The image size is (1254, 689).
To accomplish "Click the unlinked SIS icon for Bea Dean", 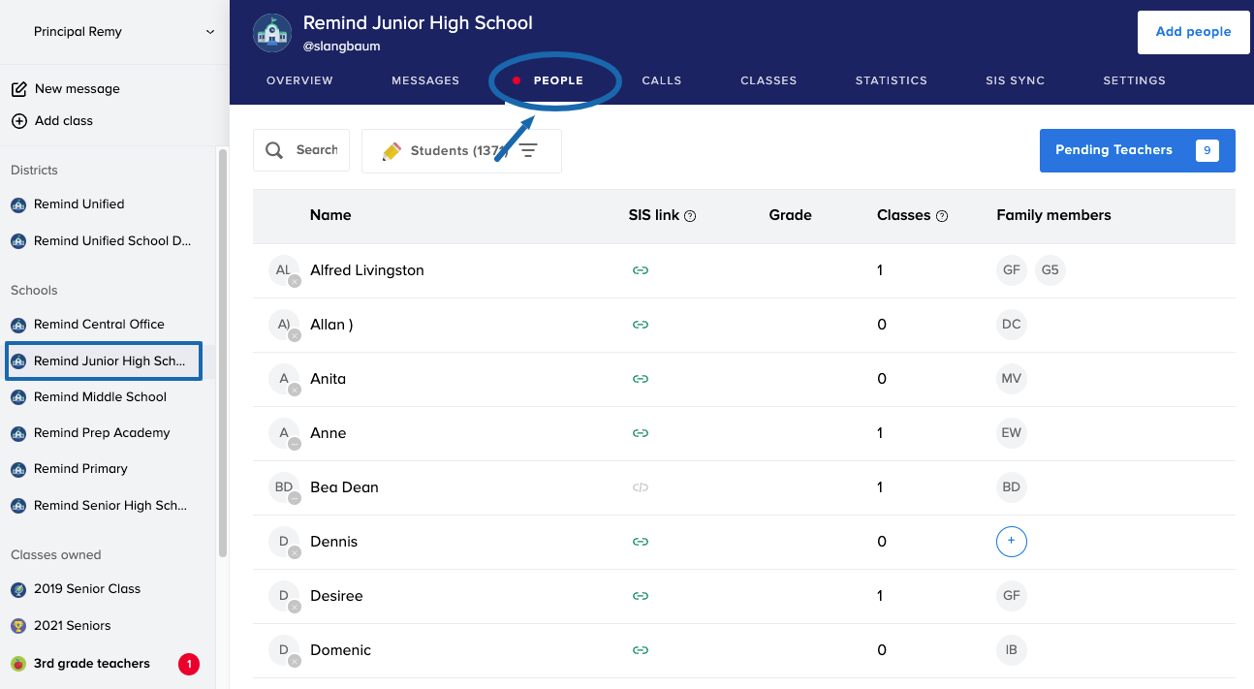I will (x=640, y=487).
